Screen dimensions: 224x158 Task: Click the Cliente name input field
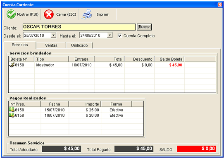point(79,27)
